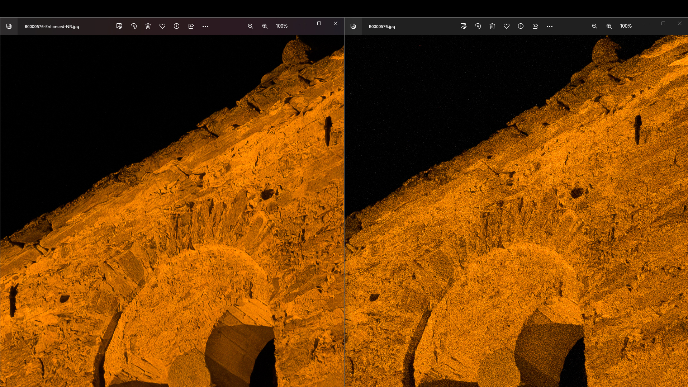Zoom out in the B0000576.jpg window

click(595, 26)
